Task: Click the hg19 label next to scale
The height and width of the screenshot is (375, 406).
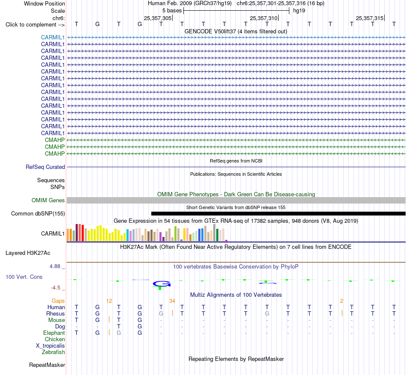Action: point(299,11)
